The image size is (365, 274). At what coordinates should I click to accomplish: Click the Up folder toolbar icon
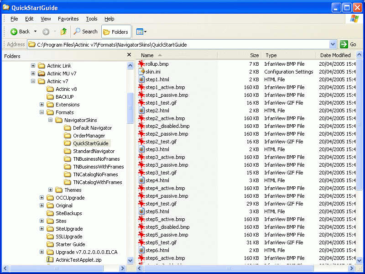(x=63, y=32)
